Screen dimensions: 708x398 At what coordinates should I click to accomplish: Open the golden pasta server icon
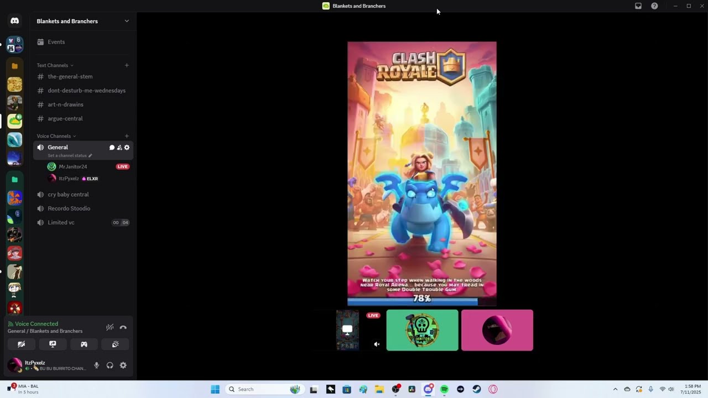(x=15, y=84)
